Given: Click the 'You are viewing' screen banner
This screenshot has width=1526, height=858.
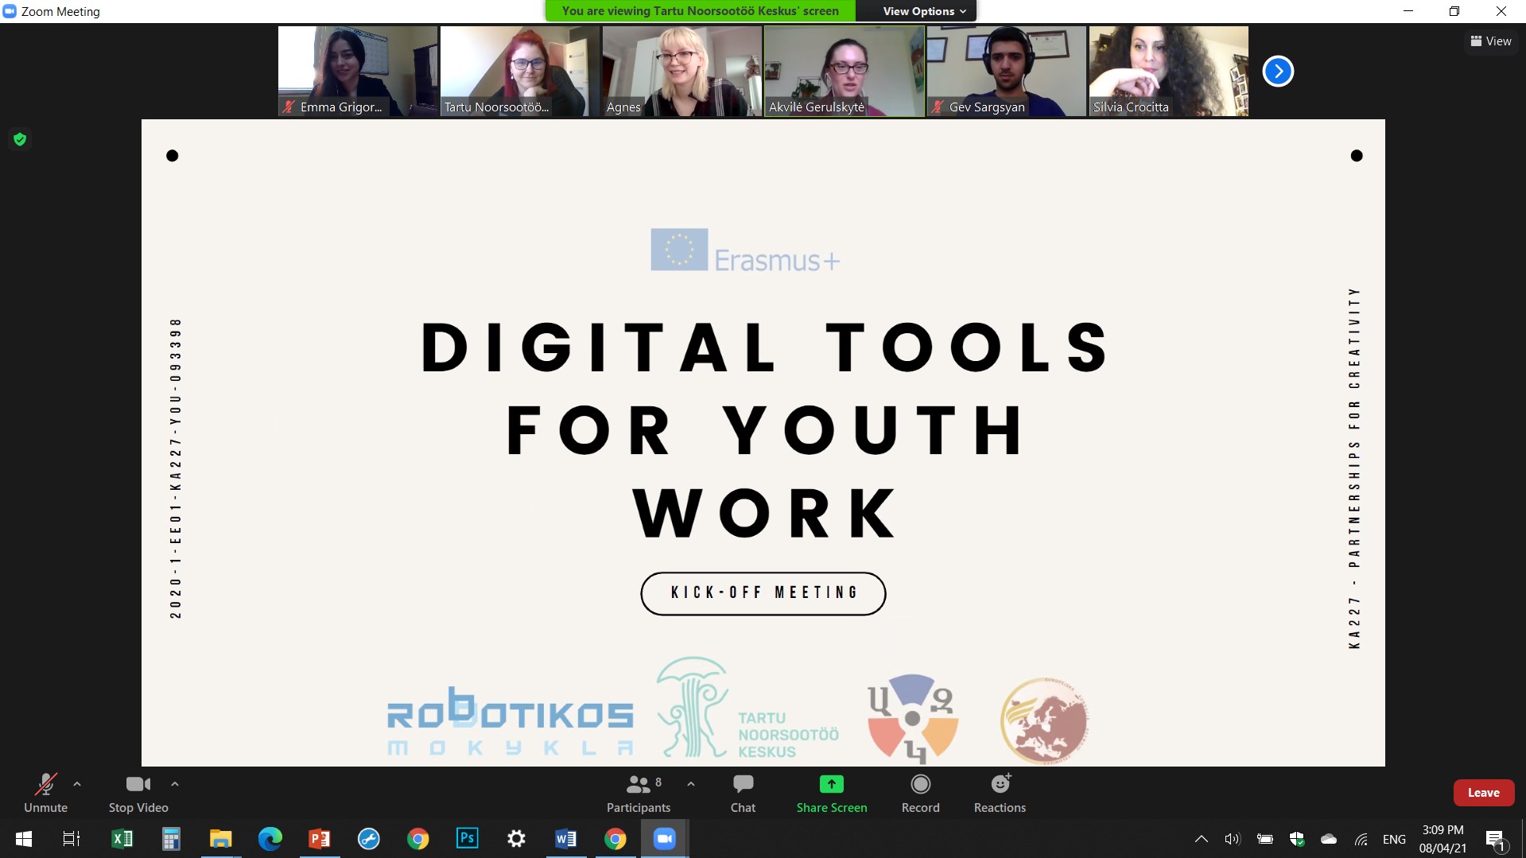Looking at the screenshot, I should (x=700, y=11).
